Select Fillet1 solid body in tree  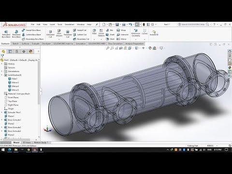coord(13,79)
